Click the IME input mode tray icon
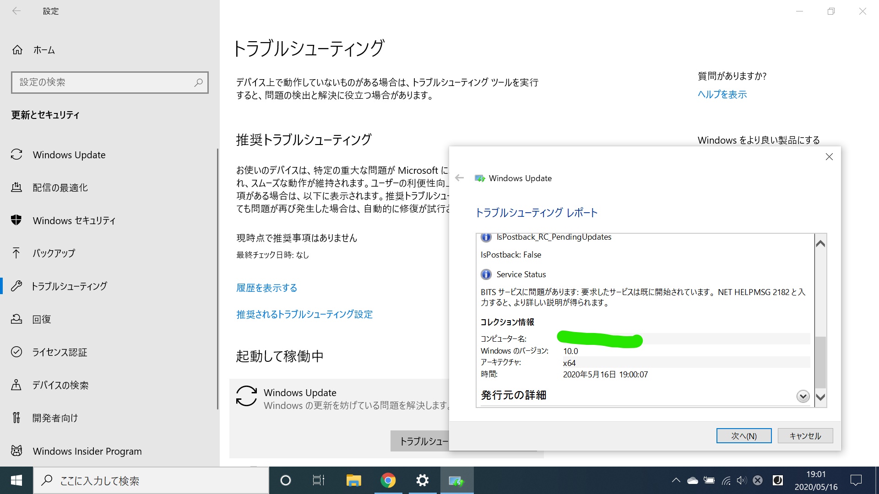The image size is (879, 494). pos(777,480)
